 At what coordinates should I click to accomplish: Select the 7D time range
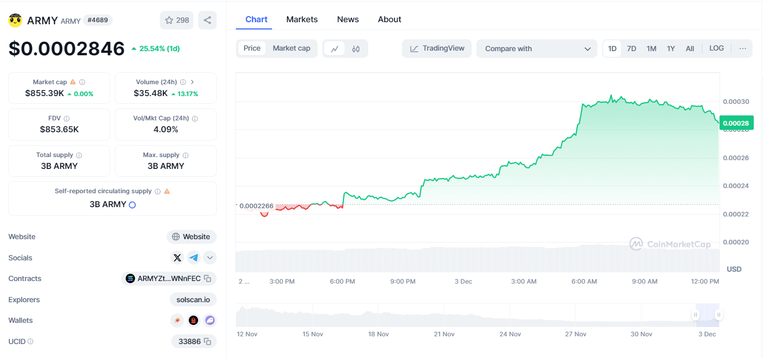click(x=632, y=48)
